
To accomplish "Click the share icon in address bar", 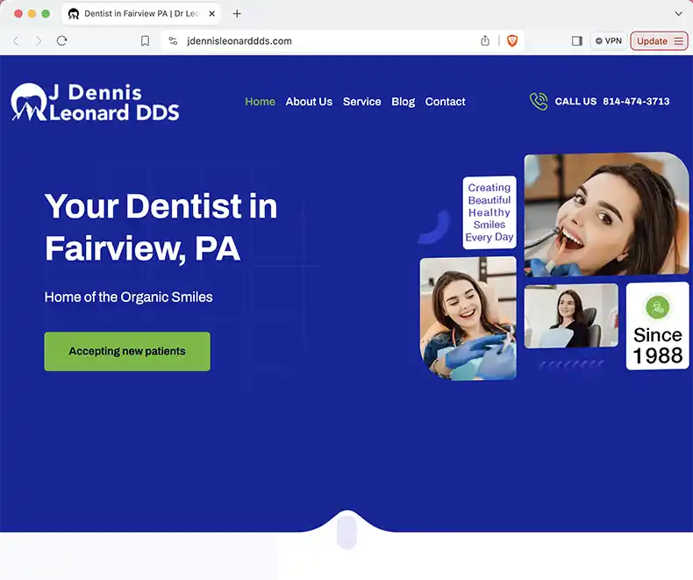I will pos(485,41).
